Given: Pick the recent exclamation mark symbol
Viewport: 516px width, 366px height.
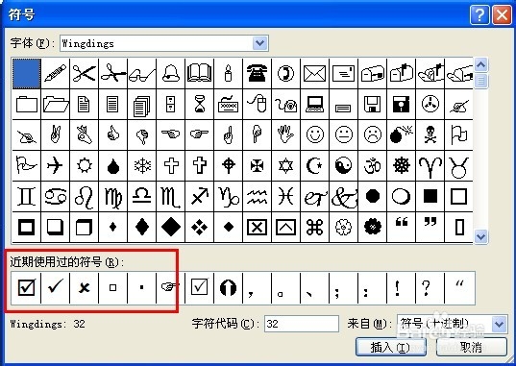Looking at the screenshot, I should pyautogui.click(x=401, y=287).
